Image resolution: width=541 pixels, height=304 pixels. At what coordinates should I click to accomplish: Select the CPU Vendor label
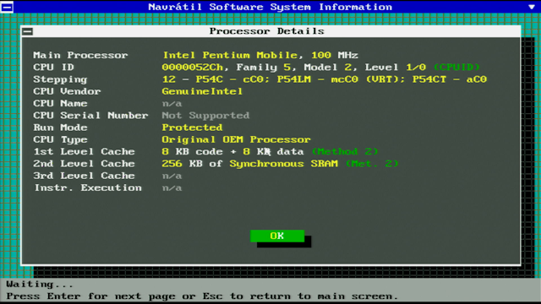tap(67, 91)
